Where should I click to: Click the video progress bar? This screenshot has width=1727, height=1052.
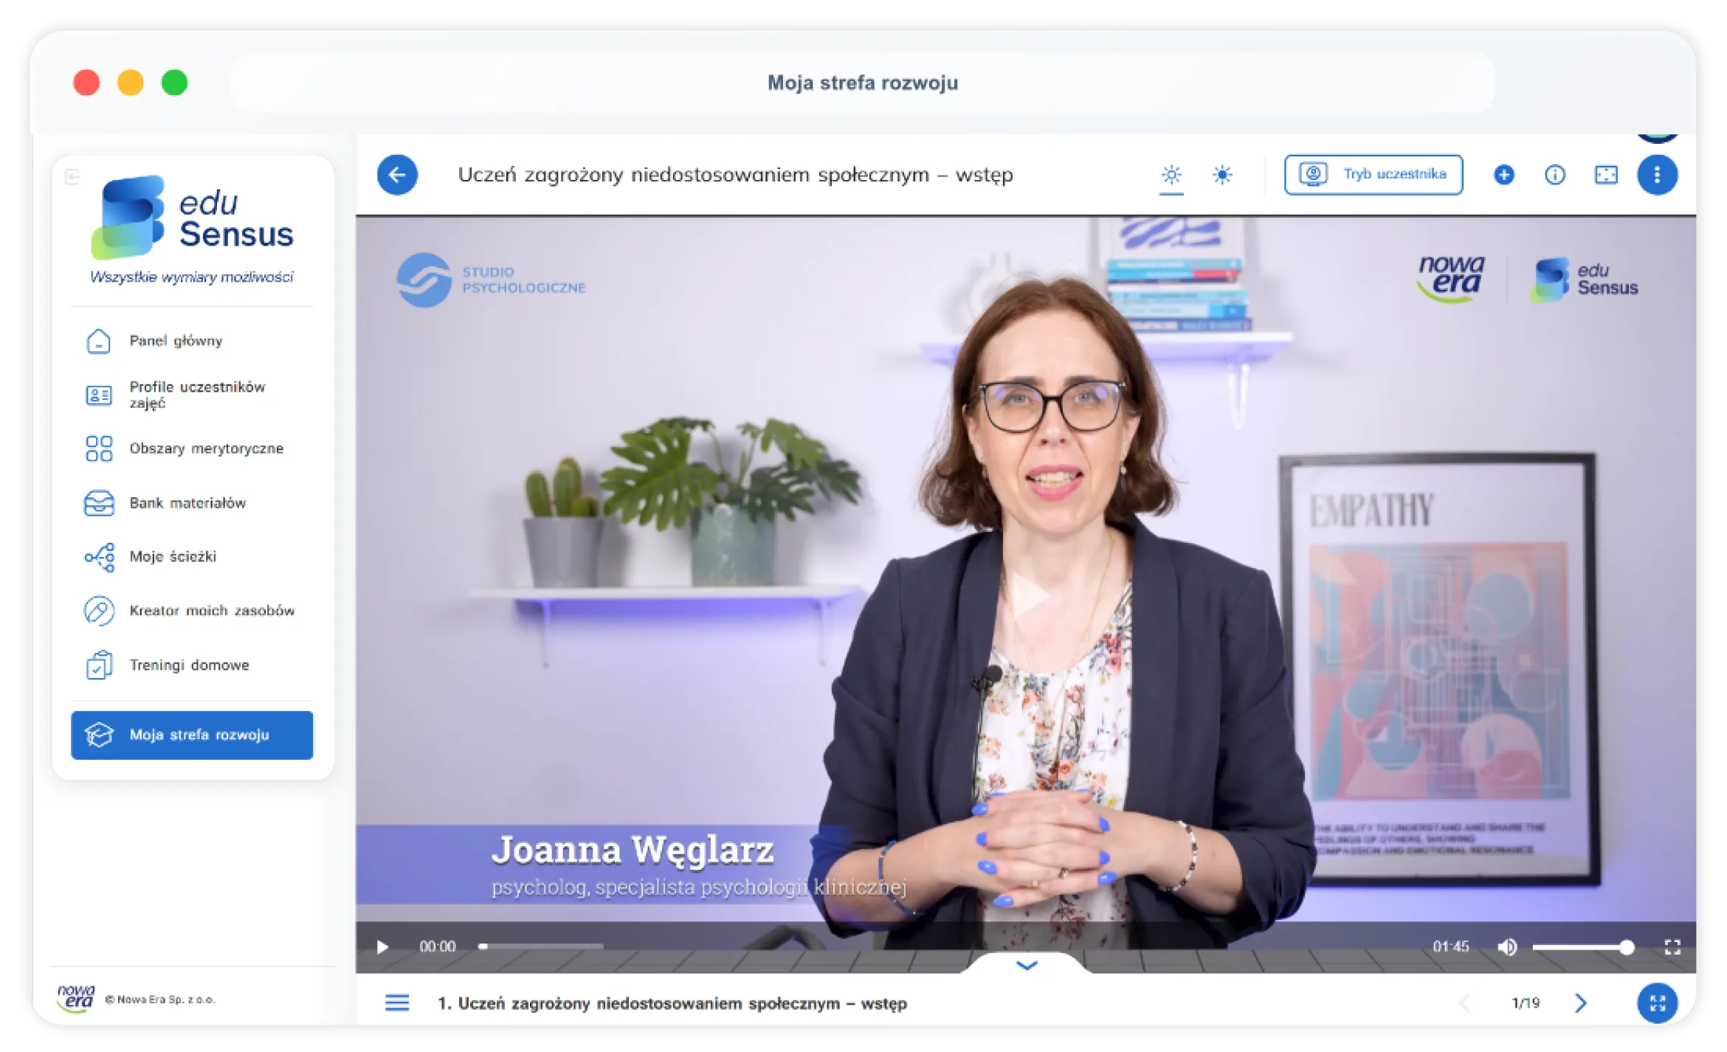pyautogui.click(x=541, y=947)
